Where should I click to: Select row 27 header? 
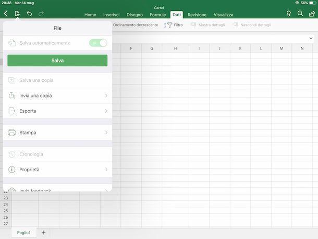[x=6, y=223]
